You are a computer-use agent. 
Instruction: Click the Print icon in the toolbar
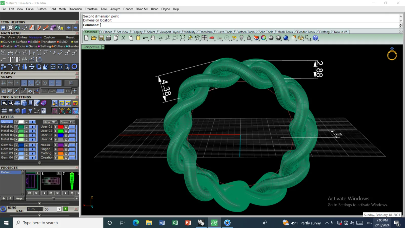109,38
